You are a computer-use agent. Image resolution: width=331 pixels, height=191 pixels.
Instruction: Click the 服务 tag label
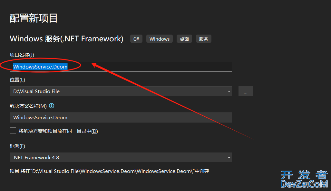click(x=203, y=39)
